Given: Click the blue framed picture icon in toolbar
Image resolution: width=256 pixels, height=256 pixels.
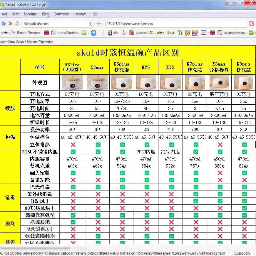Looking at the screenshot, I should [x=203, y=33].
